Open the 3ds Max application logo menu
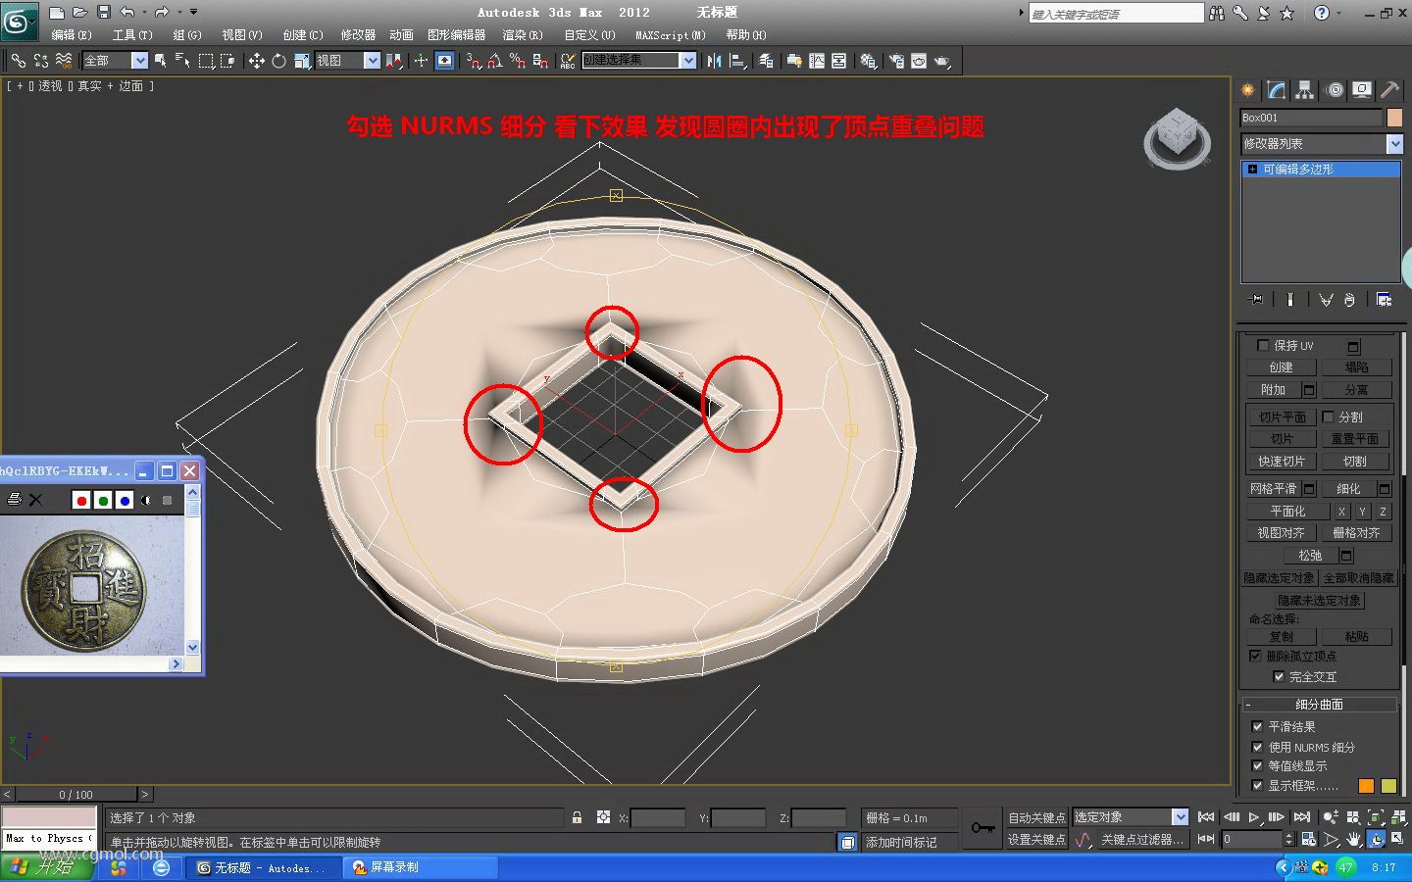The height and width of the screenshot is (882, 1412). coord(19,20)
